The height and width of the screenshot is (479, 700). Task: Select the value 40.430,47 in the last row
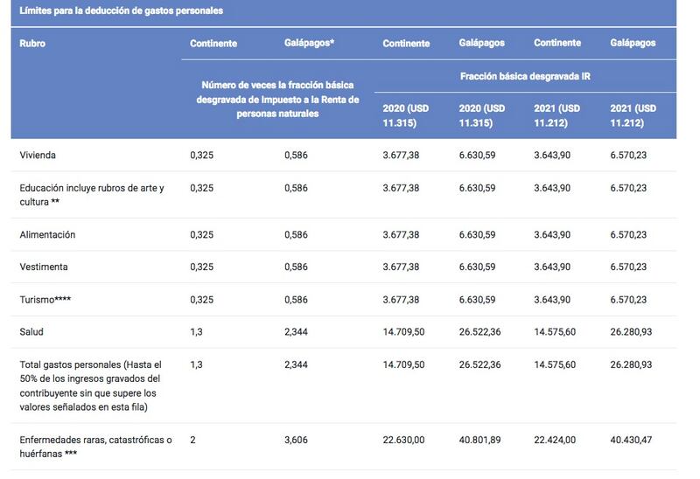(631, 440)
